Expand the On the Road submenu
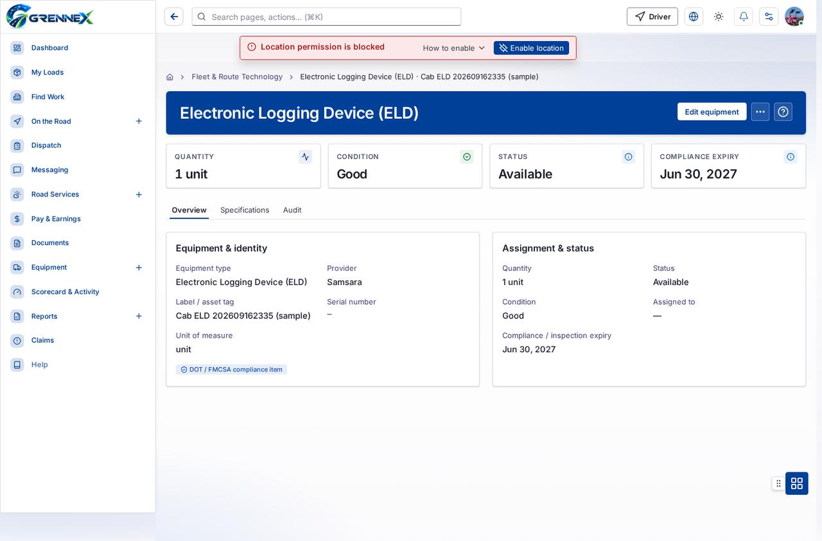 coord(139,121)
